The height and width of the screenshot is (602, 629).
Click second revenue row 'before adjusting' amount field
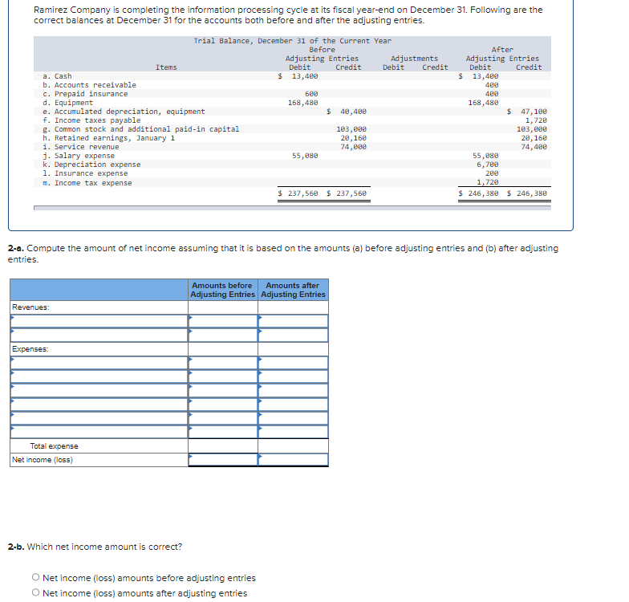point(223,336)
